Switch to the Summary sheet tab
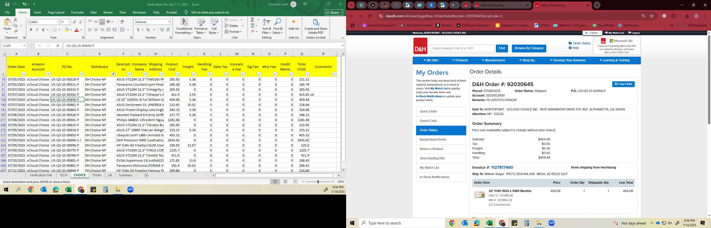This screenshot has width=711, height=228. pos(126,175)
